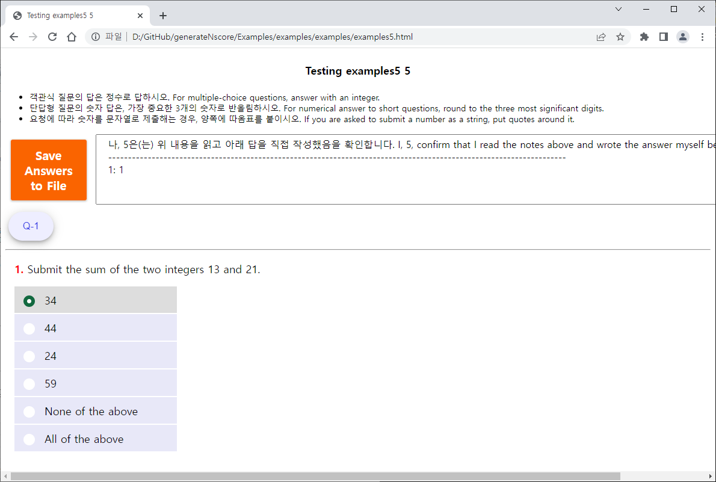This screenshot has width=716, height=482.
Task: Reload the current page
Action: [x=52, y=37]
